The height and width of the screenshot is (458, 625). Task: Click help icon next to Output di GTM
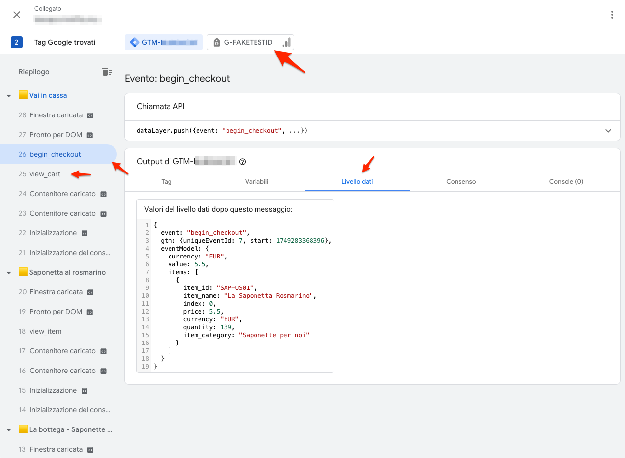tap(242, 162)
